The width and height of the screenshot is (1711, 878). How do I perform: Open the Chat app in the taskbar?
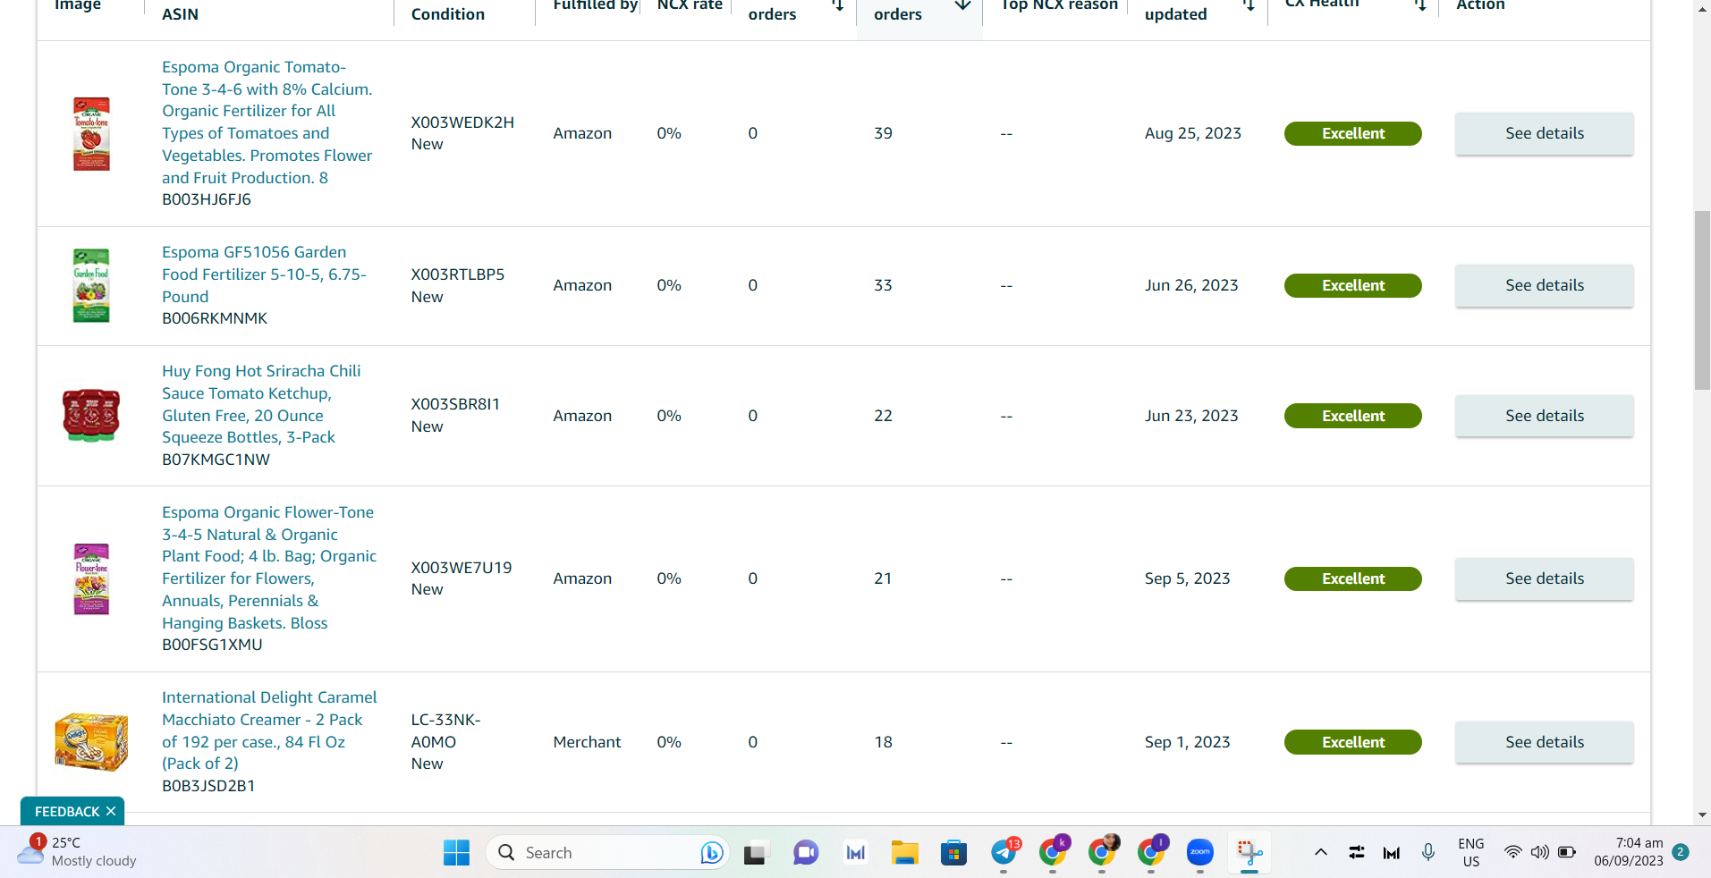point(806,853)
